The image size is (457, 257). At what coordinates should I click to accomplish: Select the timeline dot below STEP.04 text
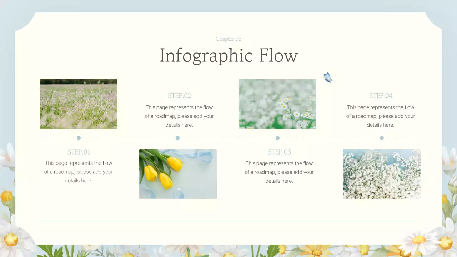coord(382,138)
